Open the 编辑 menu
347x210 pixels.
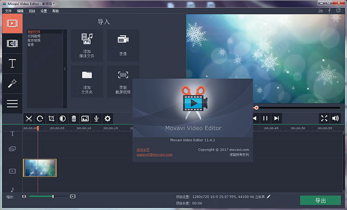pos(20,11)
